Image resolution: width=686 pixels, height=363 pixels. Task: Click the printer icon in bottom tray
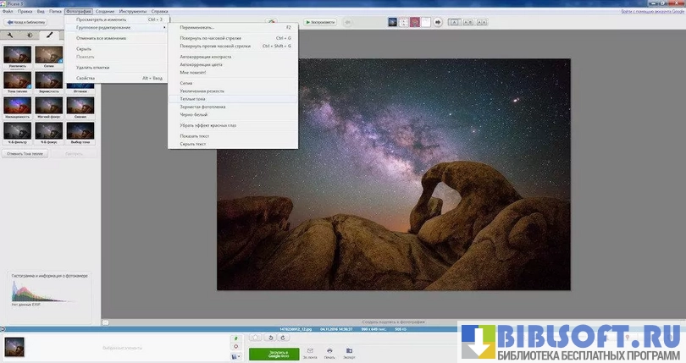(329, 350)
